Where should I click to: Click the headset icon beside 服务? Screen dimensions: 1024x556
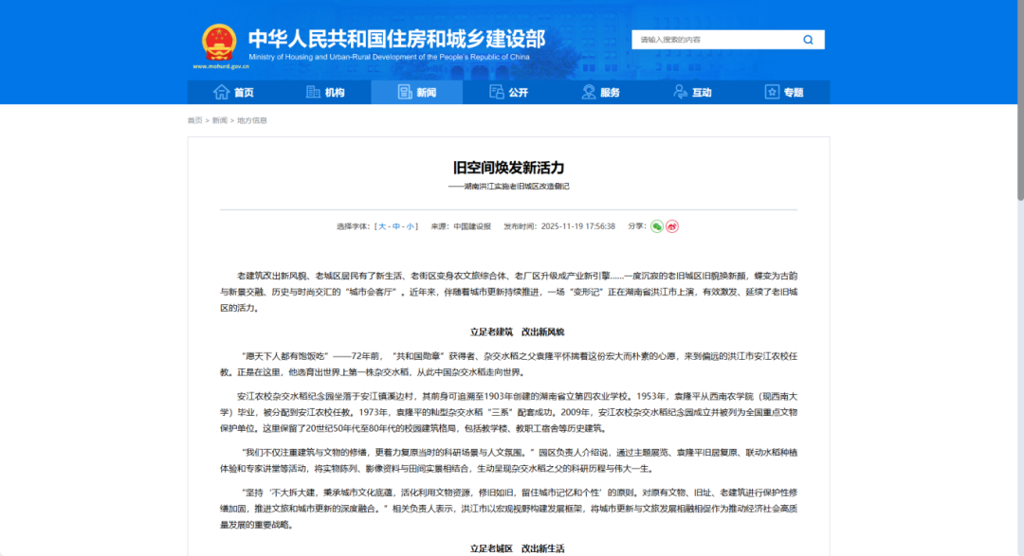588,92
